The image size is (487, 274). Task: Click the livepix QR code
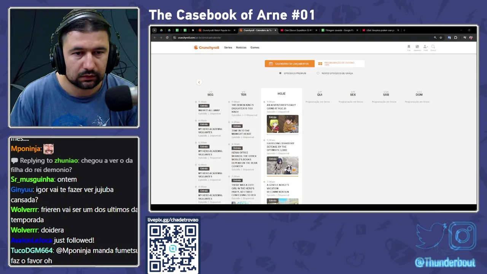[173, 248]
